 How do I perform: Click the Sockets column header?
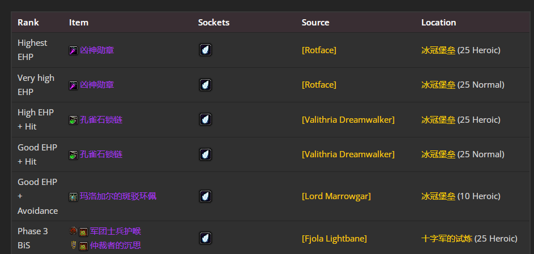point(213,23)
